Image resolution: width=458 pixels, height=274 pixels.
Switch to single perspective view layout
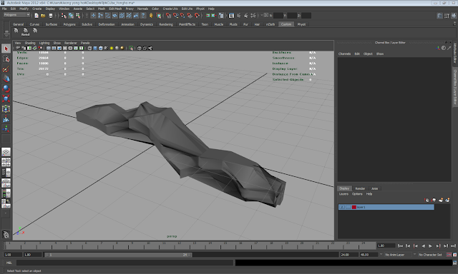pos(6,152)
